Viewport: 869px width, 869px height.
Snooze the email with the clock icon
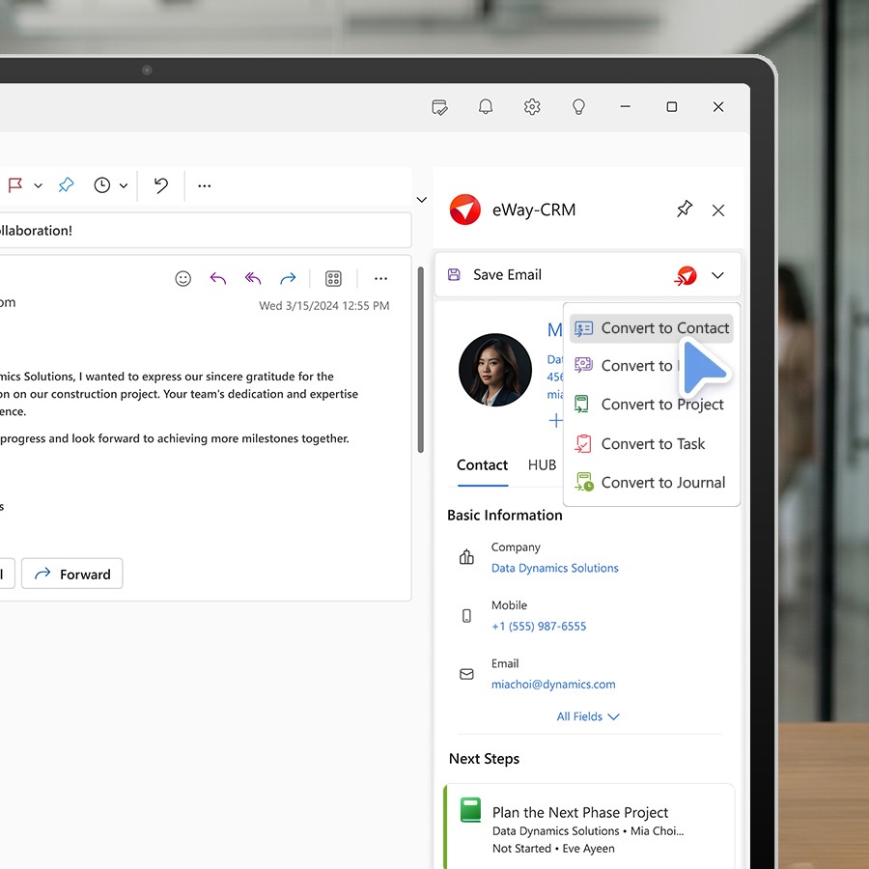(102, 185)
